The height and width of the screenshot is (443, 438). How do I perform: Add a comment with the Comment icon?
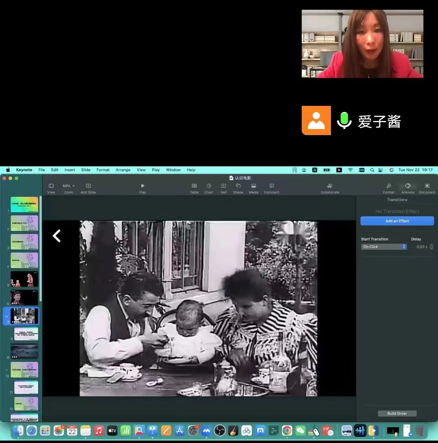[x=271, y=186]
